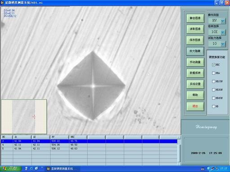This screenshot has width=230, height=172.
Task: Click the 读取图像 (load image) button
Action: (x=195, y=29)
